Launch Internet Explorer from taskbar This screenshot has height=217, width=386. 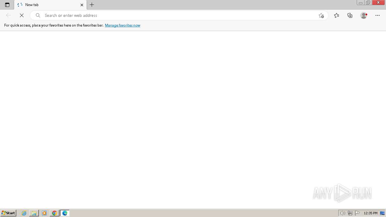tap(24, 213)
